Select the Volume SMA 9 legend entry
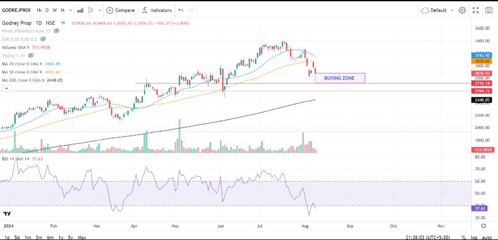The width and height of the screenshot is (498, 240). pyautogui.click(x=26, y=47)
